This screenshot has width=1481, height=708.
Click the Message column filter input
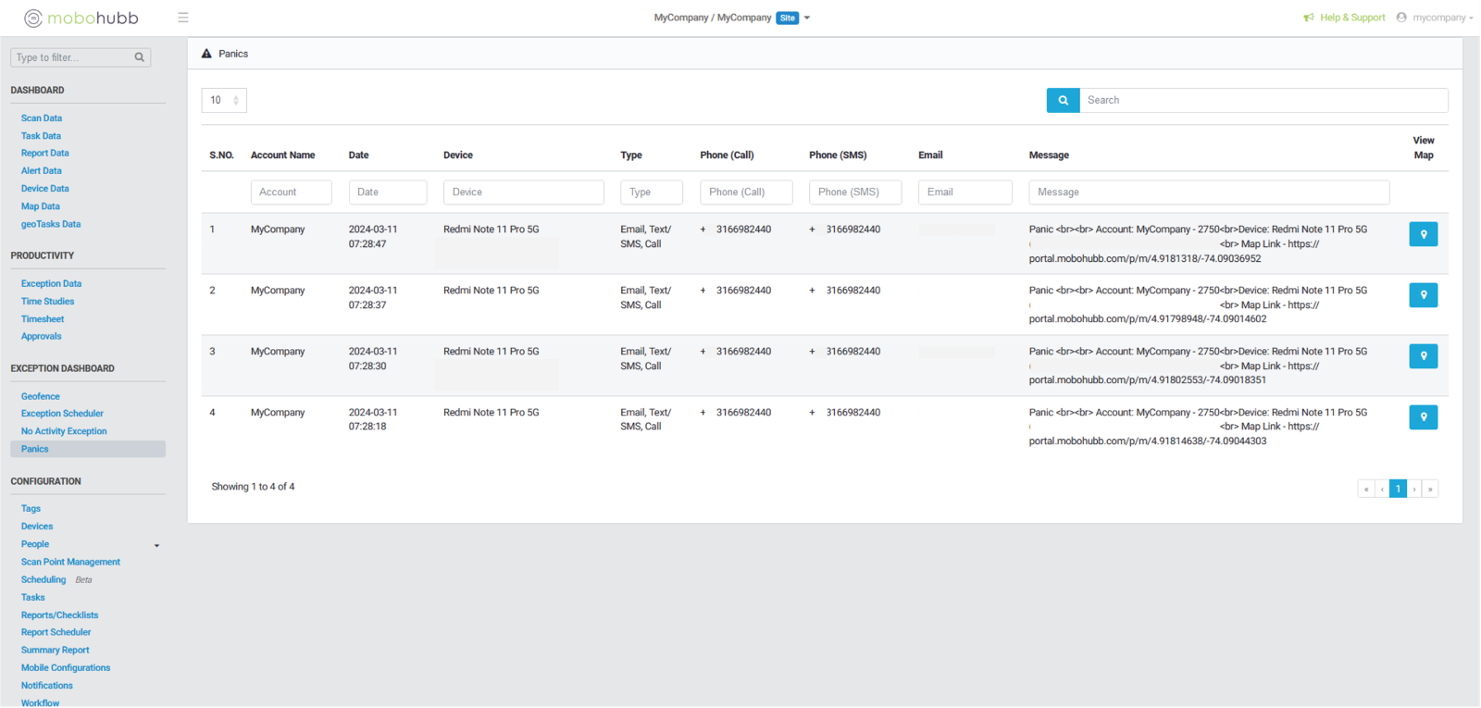click(x=1208, y=192)
